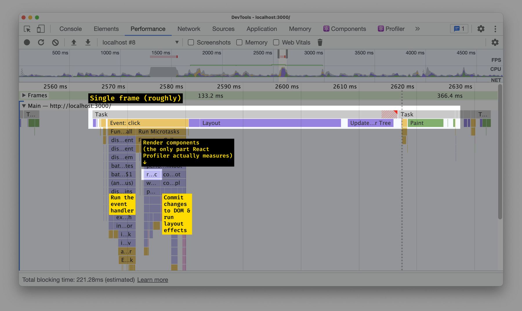
Task: Click the bat...$1 flame chart entry
Action: tap(122, 174)
